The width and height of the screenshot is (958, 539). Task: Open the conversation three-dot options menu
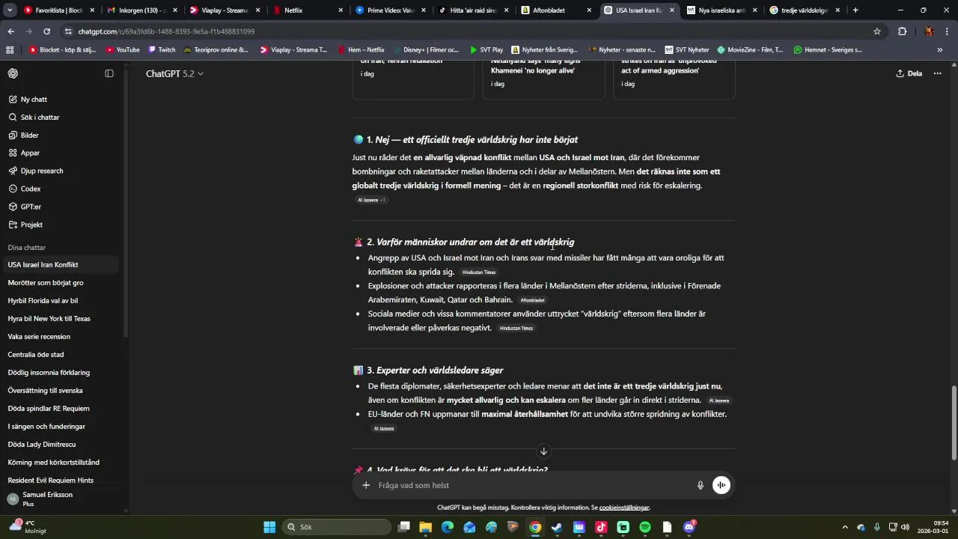click(937, 73)
